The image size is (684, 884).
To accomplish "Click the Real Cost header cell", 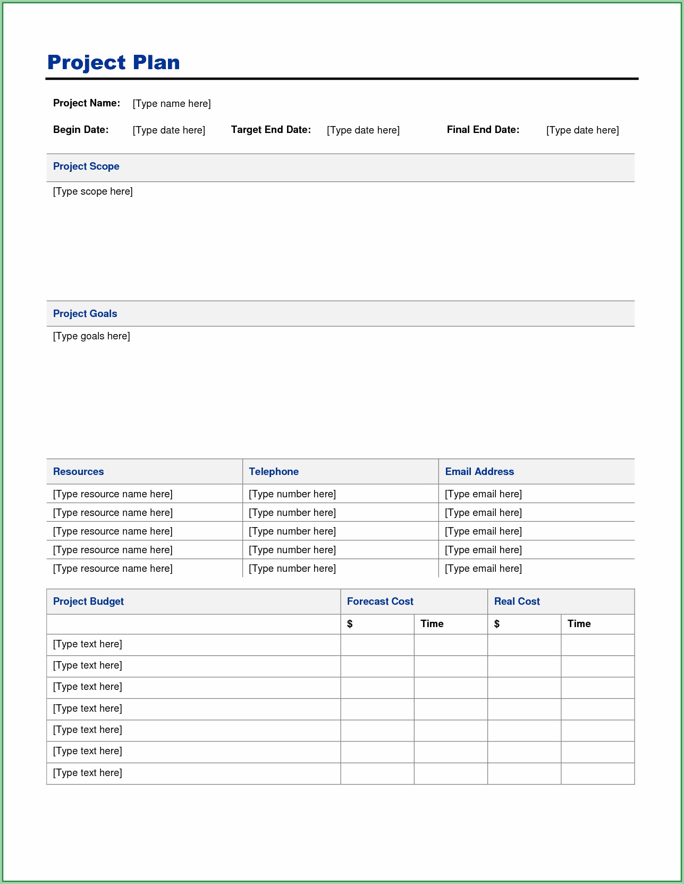I will [517, 602].
